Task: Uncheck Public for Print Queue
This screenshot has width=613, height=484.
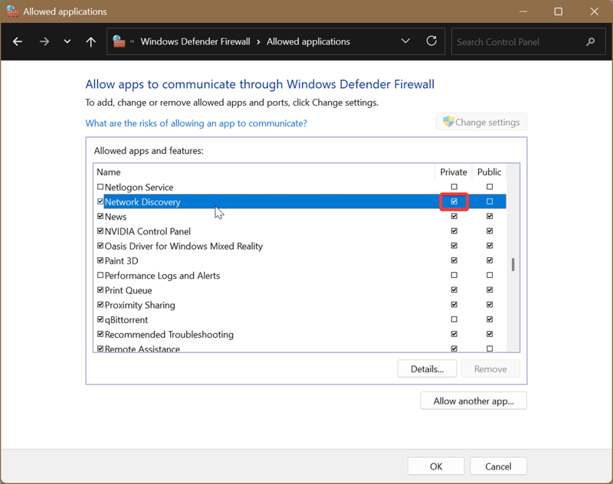Action: pos(490,289)
